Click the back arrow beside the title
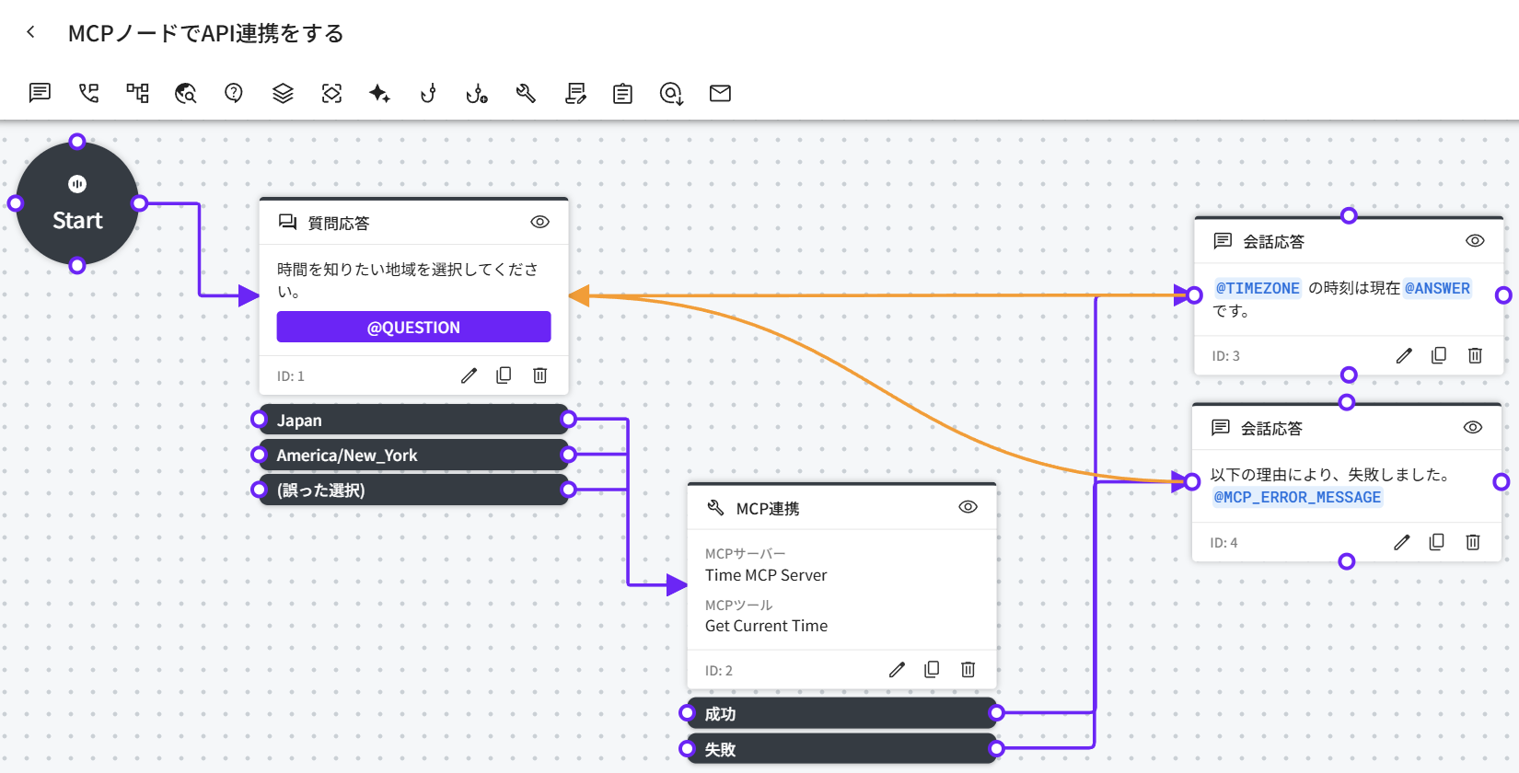This screenshot has width=1519, height=773. (30, 32)
